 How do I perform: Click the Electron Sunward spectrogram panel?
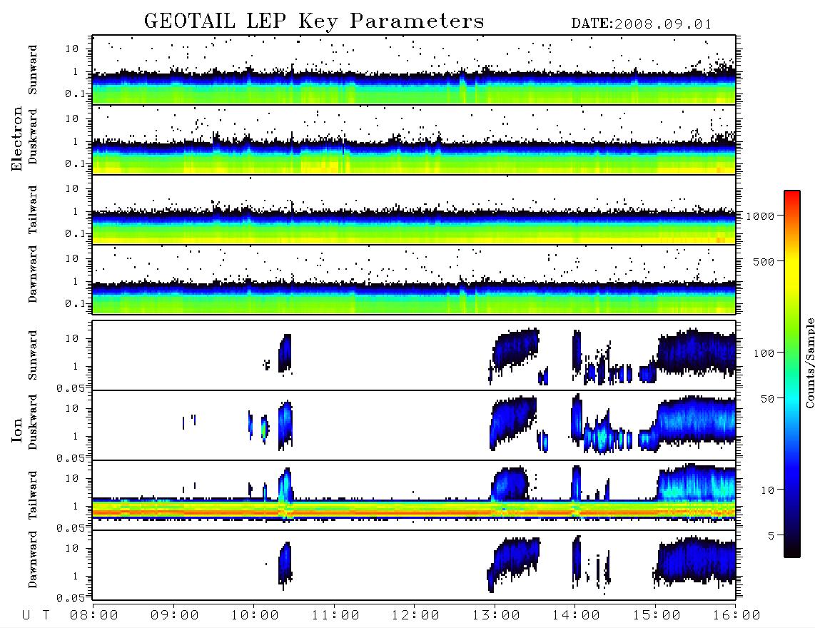tap(414, 70)
